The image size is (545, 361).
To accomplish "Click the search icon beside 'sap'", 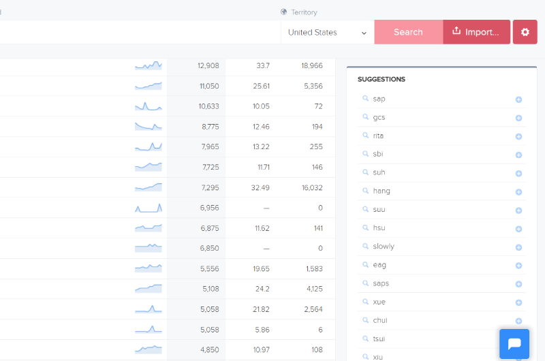I will pos(365,98).
